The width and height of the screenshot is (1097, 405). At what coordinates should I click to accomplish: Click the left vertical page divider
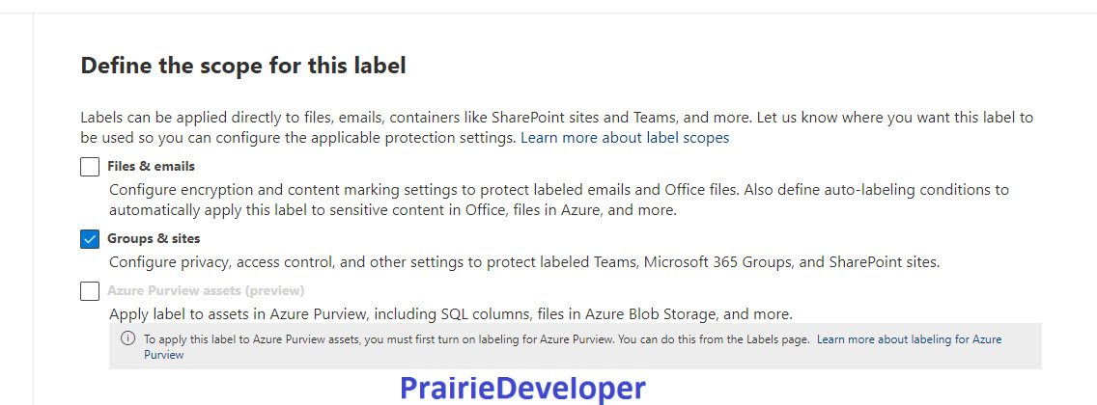tap(33, 209)
